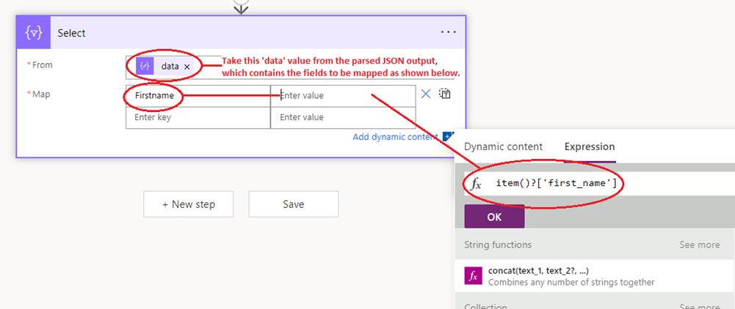Click the Firstname key field

198,96
